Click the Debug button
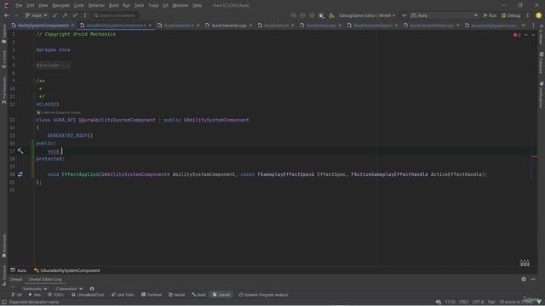 point(511,15)
